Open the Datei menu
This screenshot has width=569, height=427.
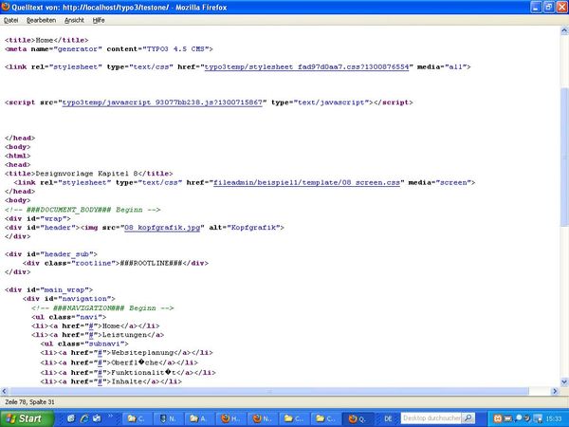tap(10, 20)
